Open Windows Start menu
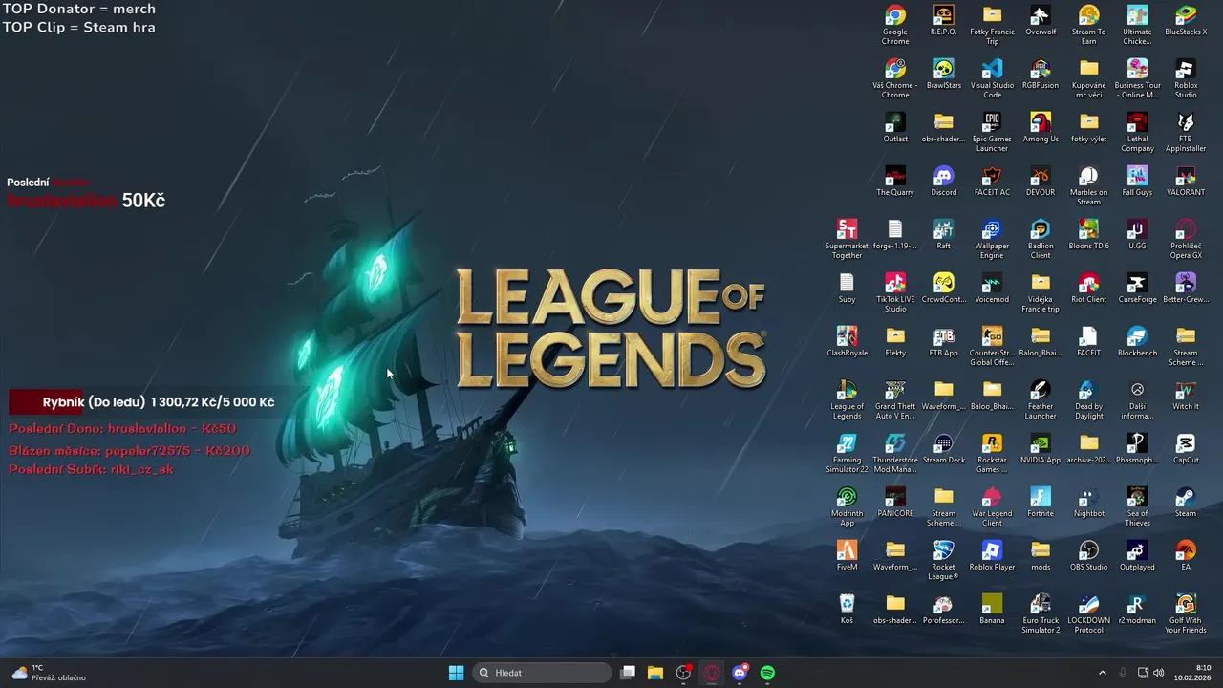This screenshot has height=688, width=1223. click(456, 673)
